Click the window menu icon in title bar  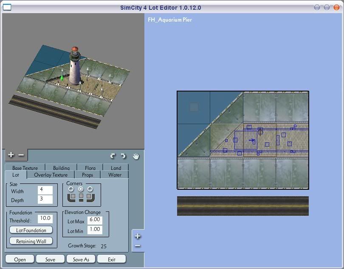tap(7, 8)
